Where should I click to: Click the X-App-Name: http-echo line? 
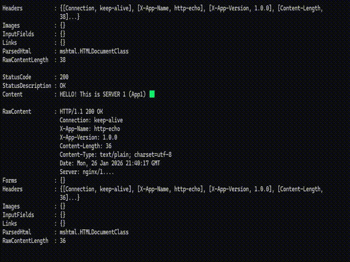click(90, 129)
